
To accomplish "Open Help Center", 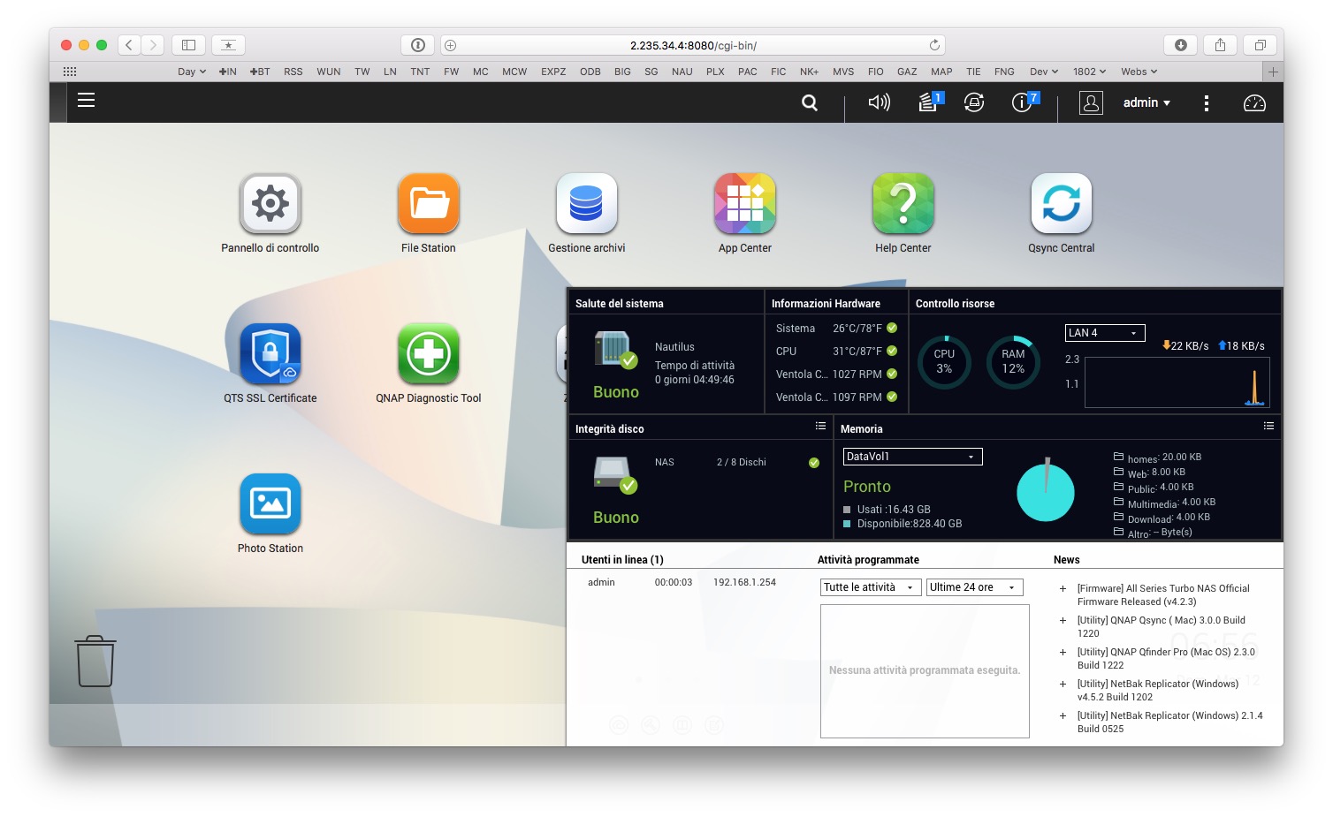I will (903, 203).
